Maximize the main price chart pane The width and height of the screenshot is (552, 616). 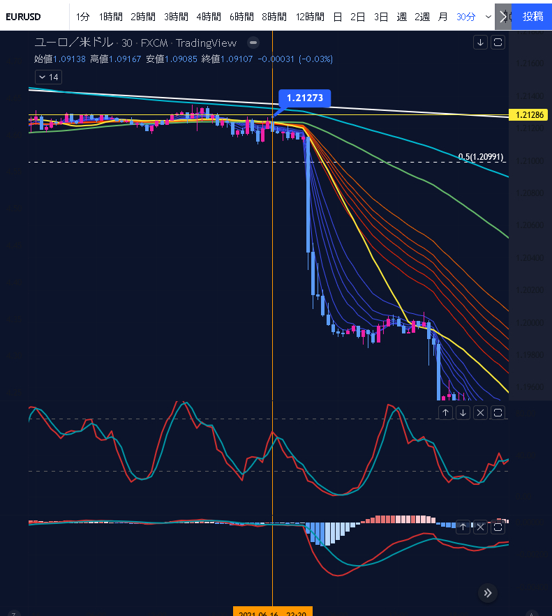pyautogui.click(x=498, y=43)
